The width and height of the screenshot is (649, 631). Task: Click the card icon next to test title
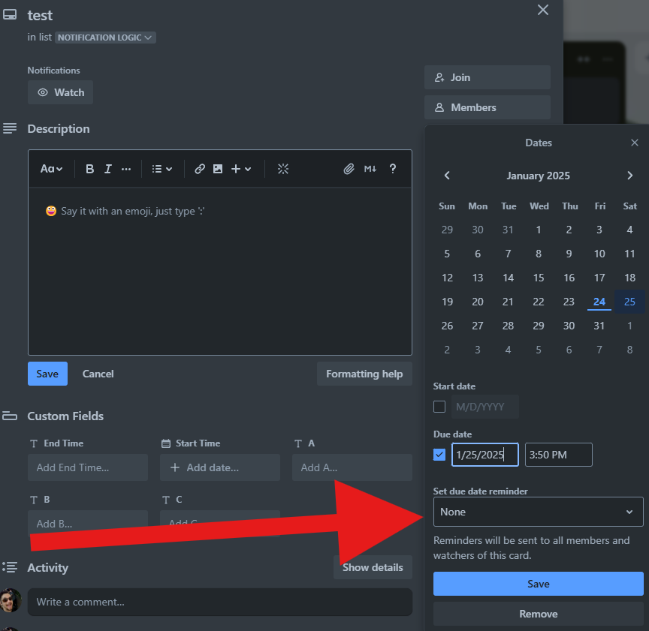10,15
